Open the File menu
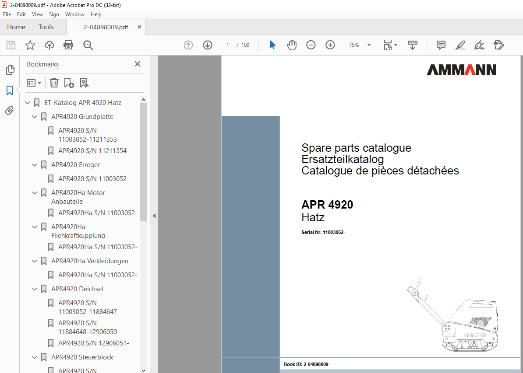The height and width of the screenshot is (373, 523). [7, 14]
